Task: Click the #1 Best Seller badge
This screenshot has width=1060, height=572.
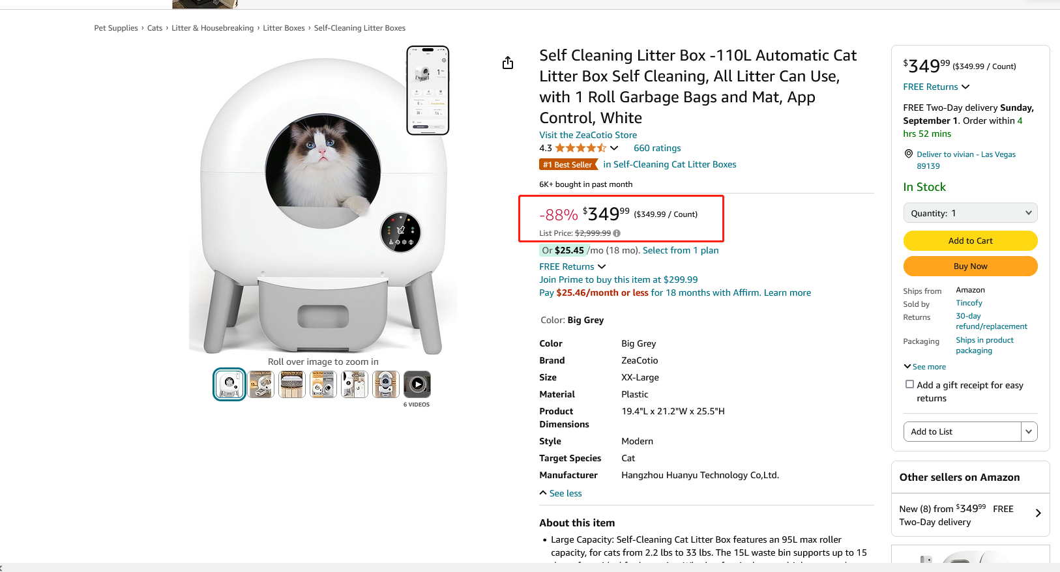Action: coord(568,165)
